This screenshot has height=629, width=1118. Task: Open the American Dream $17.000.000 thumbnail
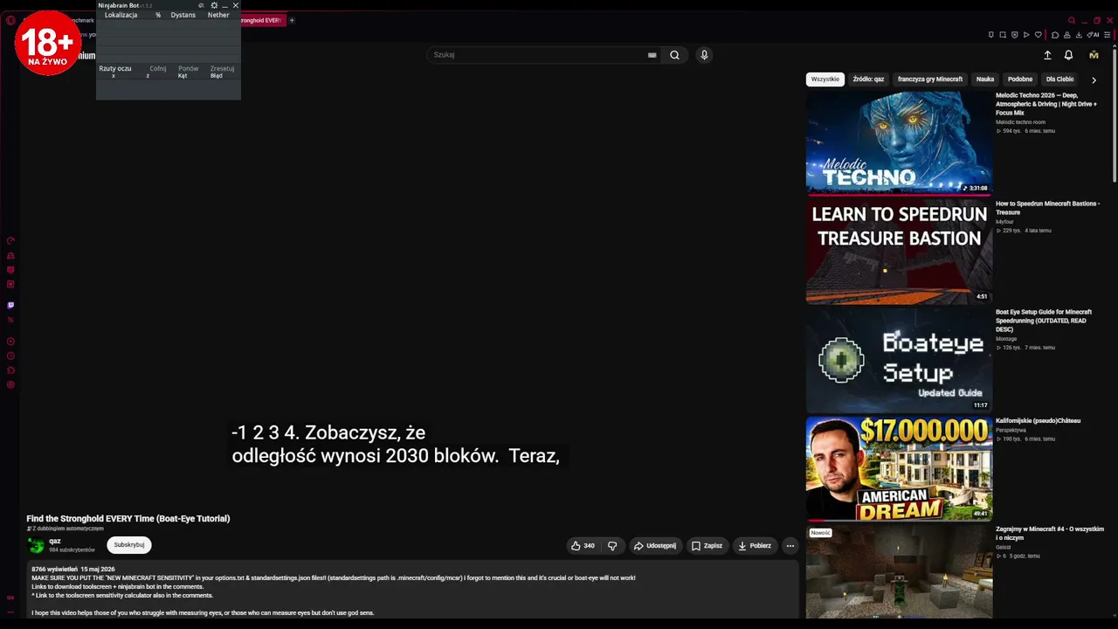pyautogui.click(x=899, y=468)
